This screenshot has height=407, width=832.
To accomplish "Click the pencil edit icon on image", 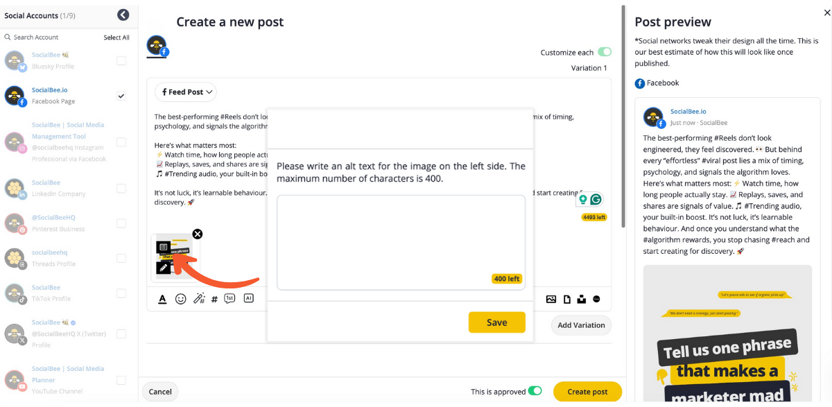I will point(164,267).
